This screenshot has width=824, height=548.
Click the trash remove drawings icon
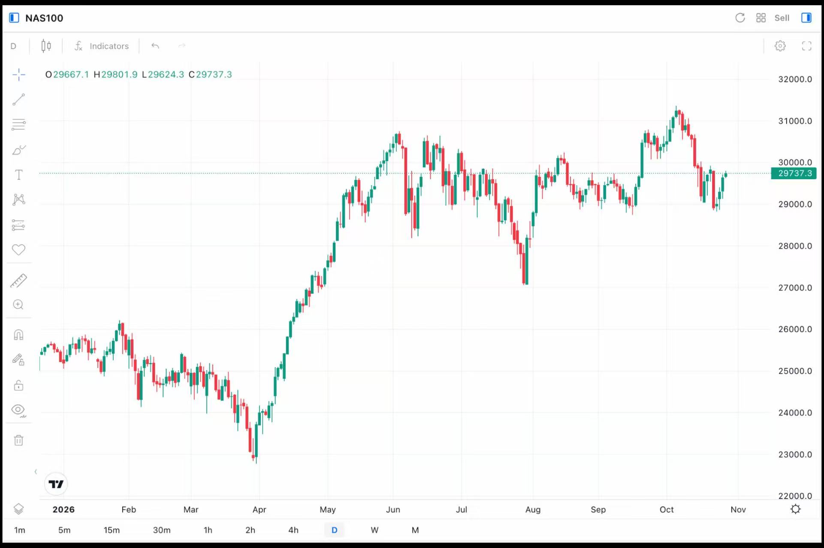tap(18, 440)
